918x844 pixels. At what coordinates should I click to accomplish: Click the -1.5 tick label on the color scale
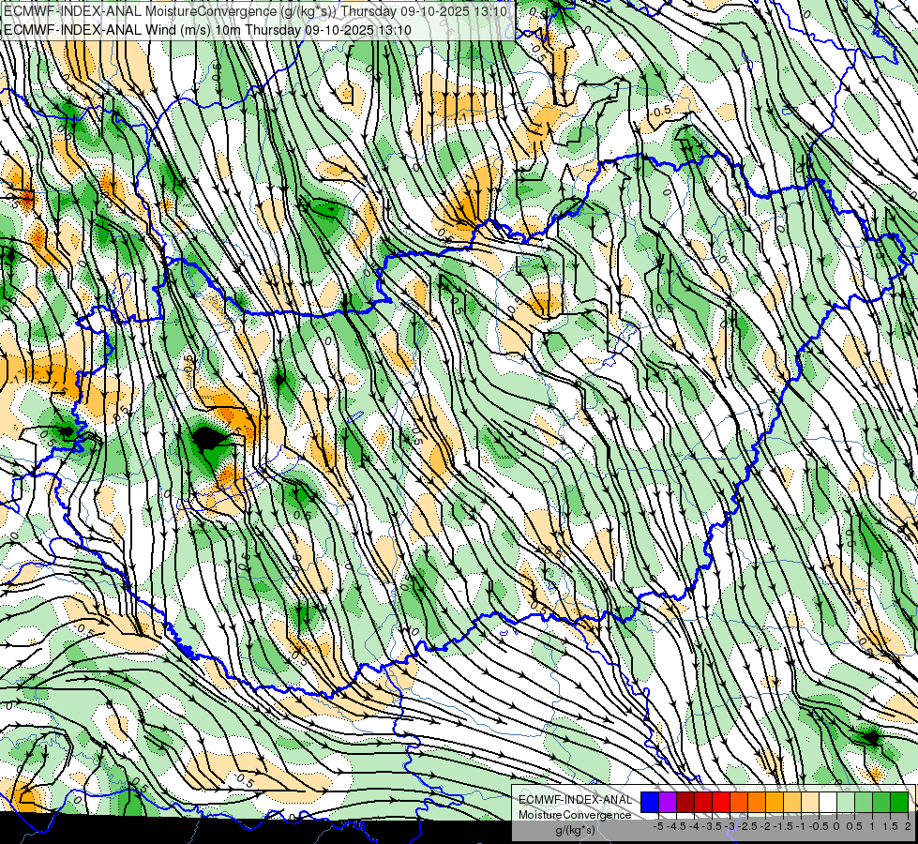pyautogui.click(x=783, y=826)
